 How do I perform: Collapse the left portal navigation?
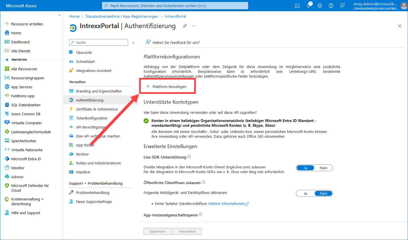pos(60,15)
